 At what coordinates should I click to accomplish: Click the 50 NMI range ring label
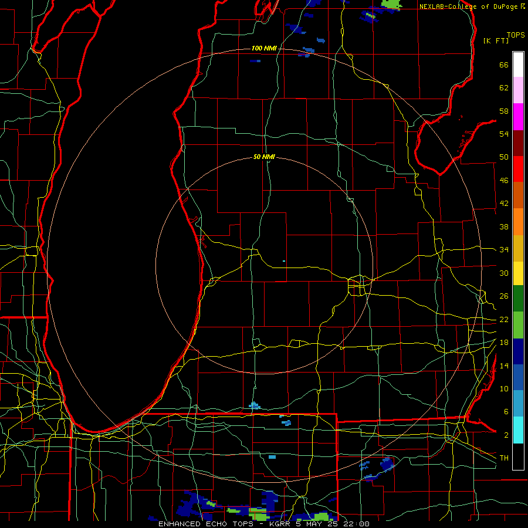(264, 157)
